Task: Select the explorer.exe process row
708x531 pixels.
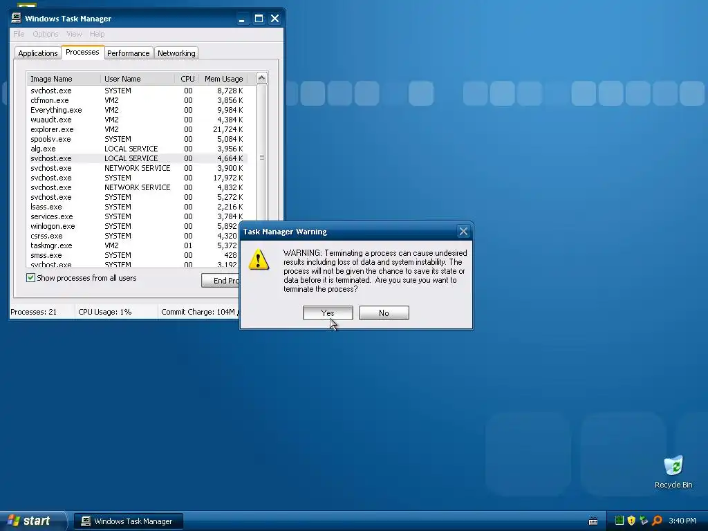Action: [x=137, y=129]
